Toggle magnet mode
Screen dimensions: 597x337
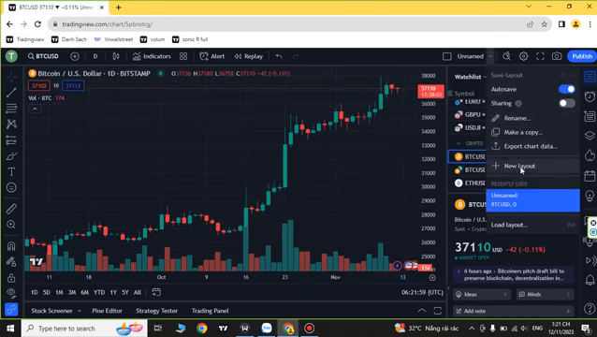(11, 245)
